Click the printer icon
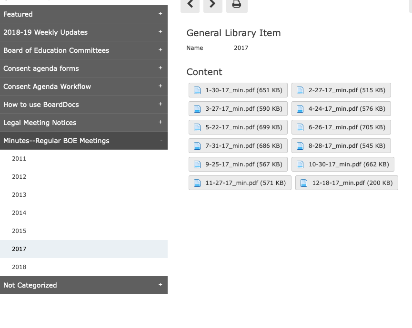The width and height of the screenshot is (412, 328). 237,5
